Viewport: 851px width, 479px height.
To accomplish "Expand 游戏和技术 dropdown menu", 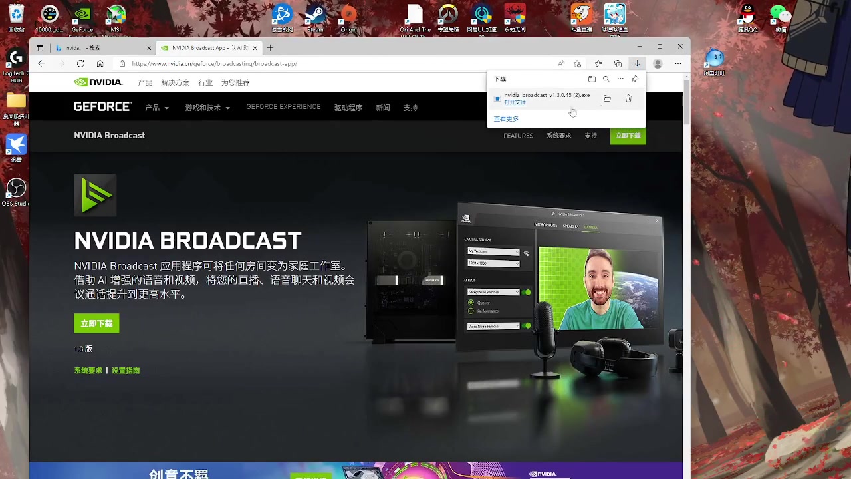I will point(207,108).
